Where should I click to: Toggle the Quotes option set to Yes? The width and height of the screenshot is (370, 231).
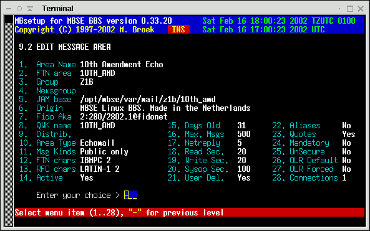349,134
